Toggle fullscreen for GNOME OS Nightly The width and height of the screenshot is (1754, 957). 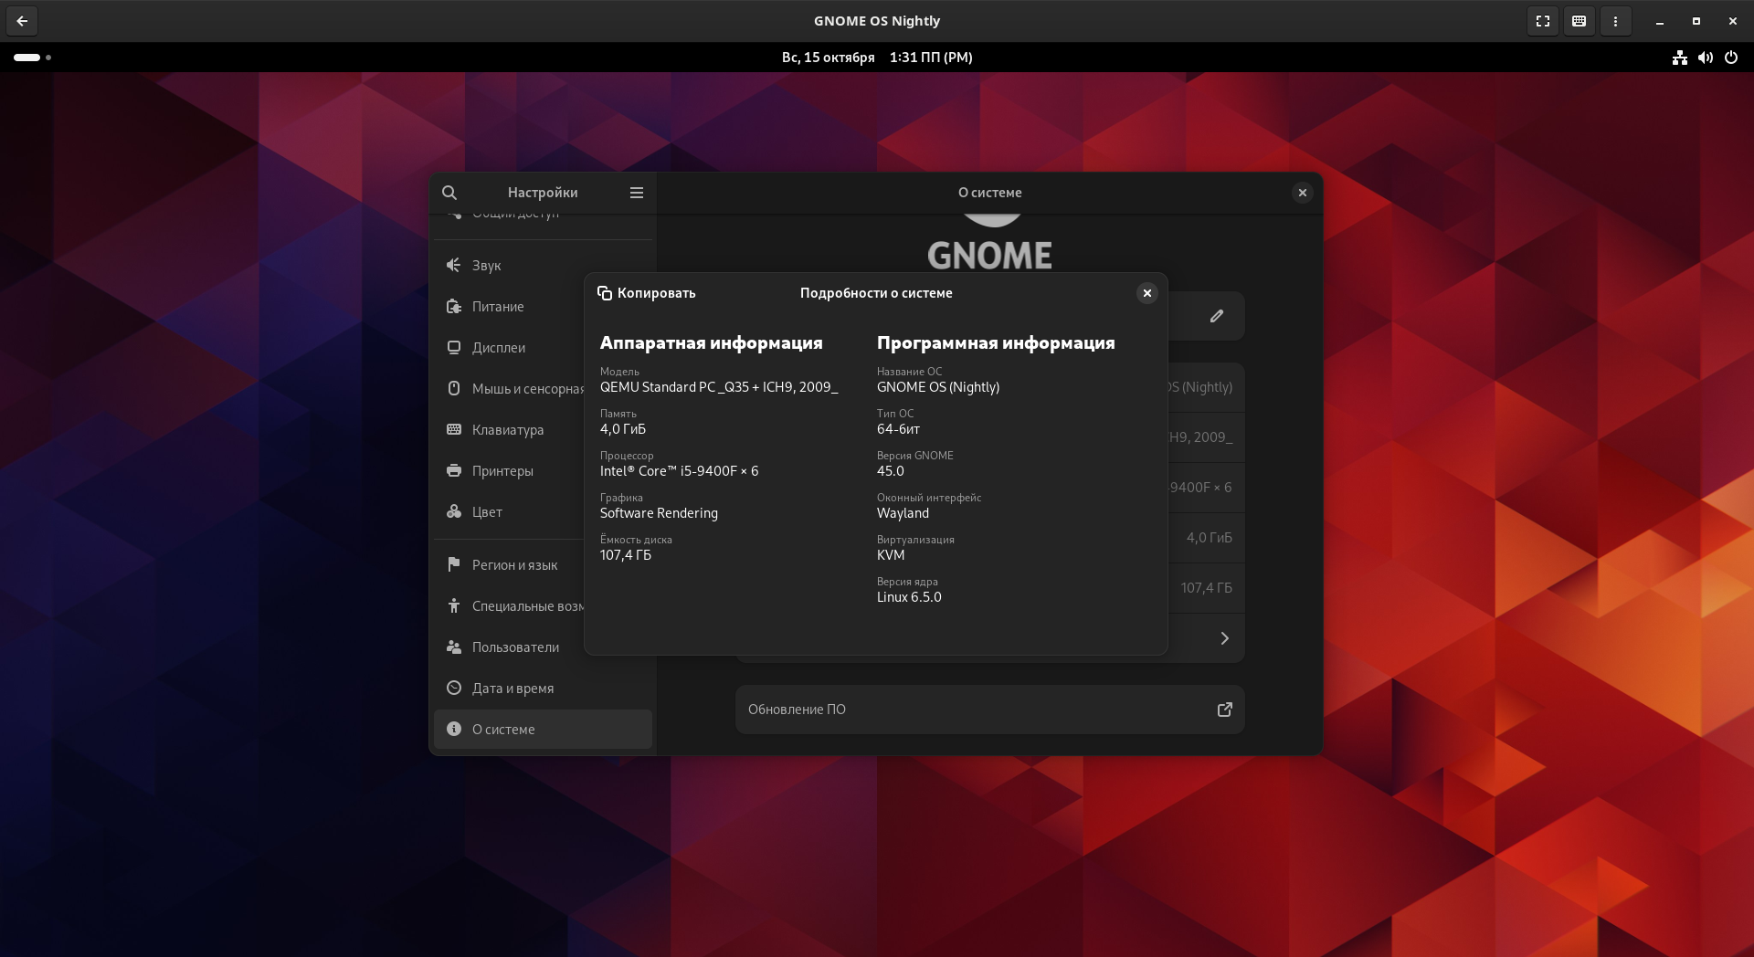tap(1543, 21)
